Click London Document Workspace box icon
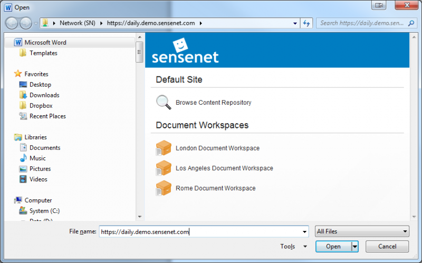 click(x=164, y=148)
